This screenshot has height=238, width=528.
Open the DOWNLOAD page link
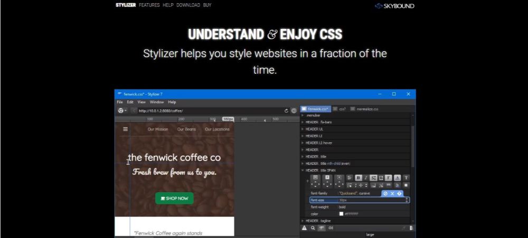coord(188,5)
